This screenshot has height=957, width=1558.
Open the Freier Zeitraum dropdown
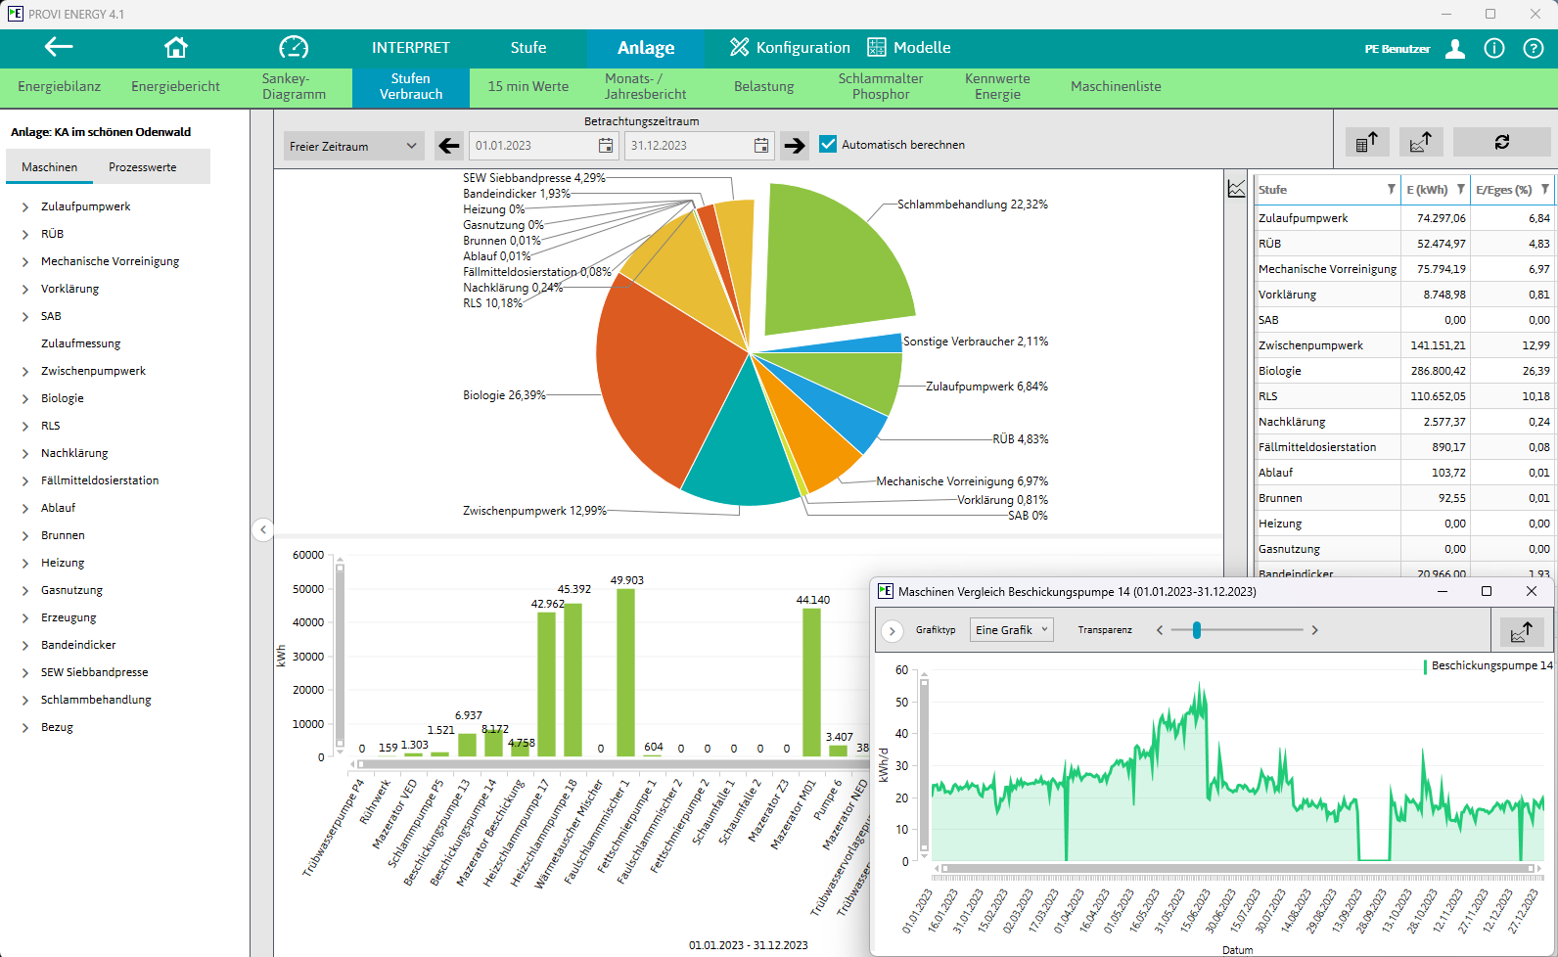click(x=352, y=146)
